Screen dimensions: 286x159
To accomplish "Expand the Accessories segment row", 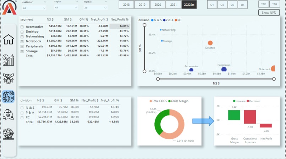I will [22, 27].
